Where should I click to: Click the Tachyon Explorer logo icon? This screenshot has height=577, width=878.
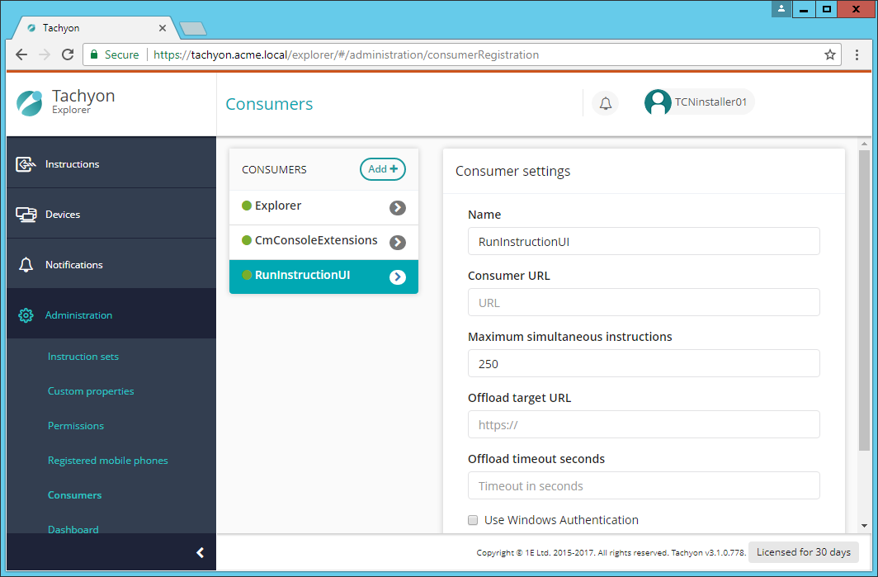click(29, 103)
